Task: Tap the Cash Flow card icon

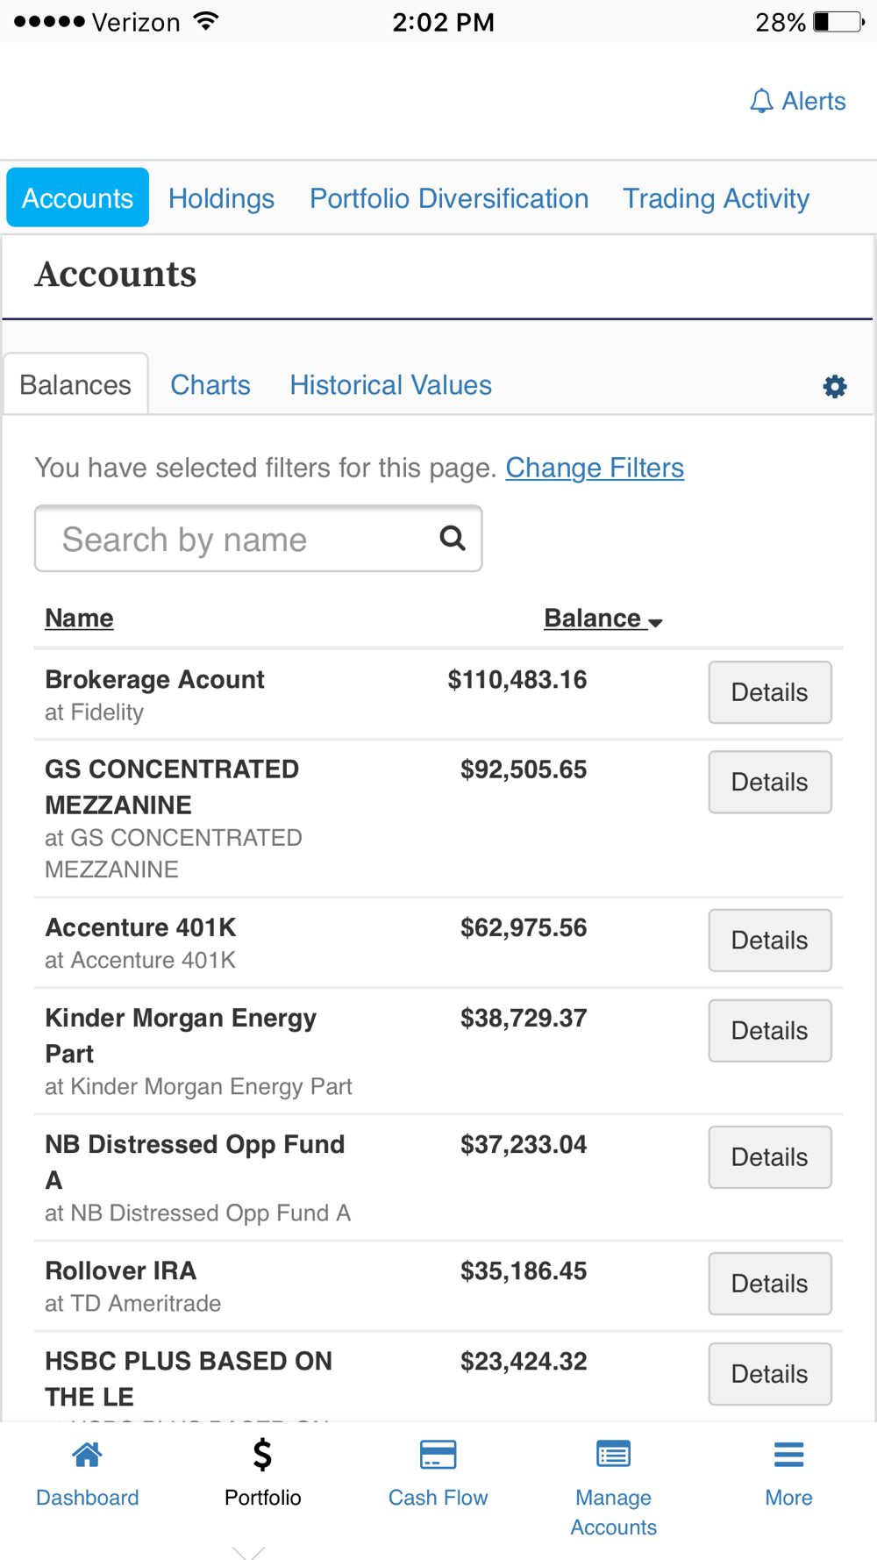Action: [x=438, y=1455]
